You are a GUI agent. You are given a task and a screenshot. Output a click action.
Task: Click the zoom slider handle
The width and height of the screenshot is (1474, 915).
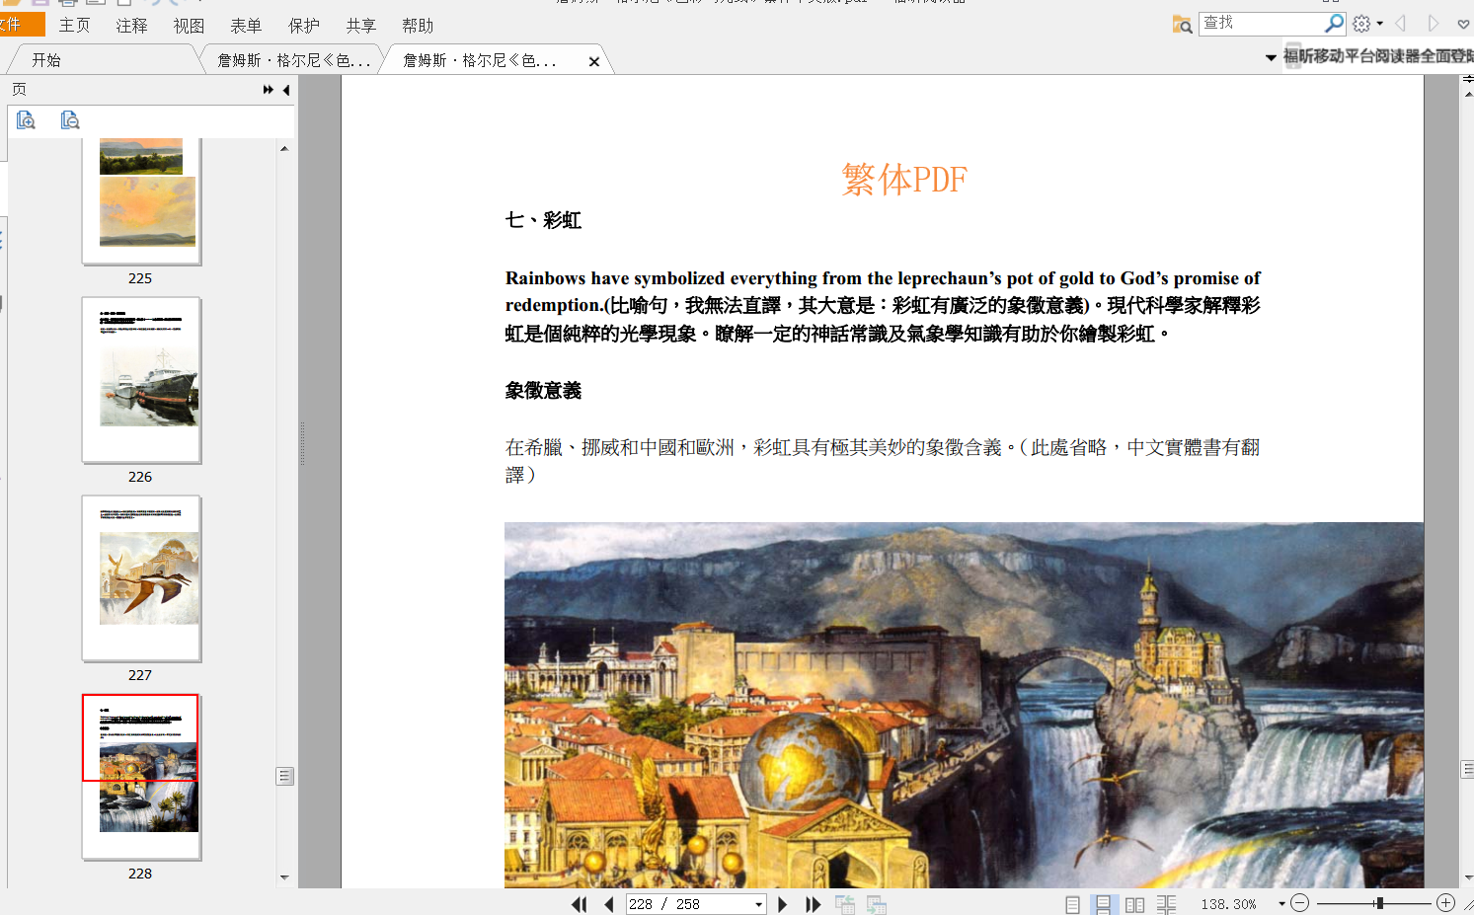click(x=1379, y=903)
